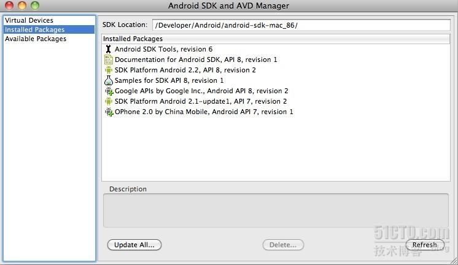Select OPhone 2.0 by China Mobile entry
This screenshot has height=265, width=458.
(x=204, y=112)
